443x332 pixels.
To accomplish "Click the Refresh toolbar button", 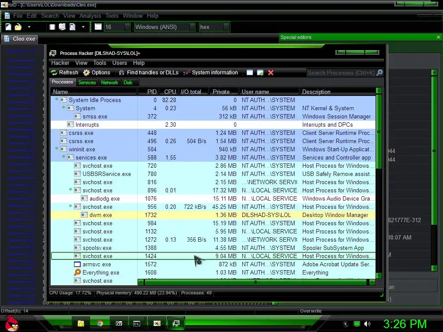I will point(65,73).
